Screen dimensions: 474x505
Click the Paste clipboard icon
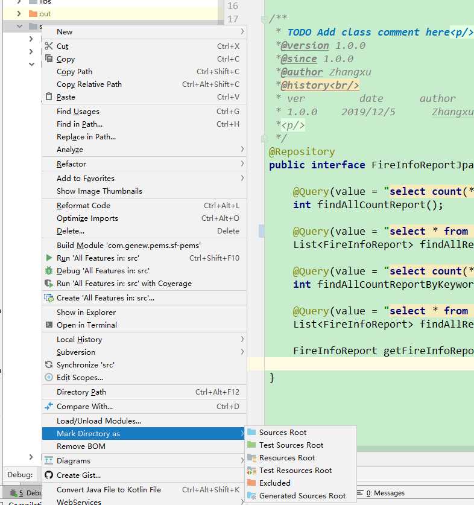click(49, 97)
